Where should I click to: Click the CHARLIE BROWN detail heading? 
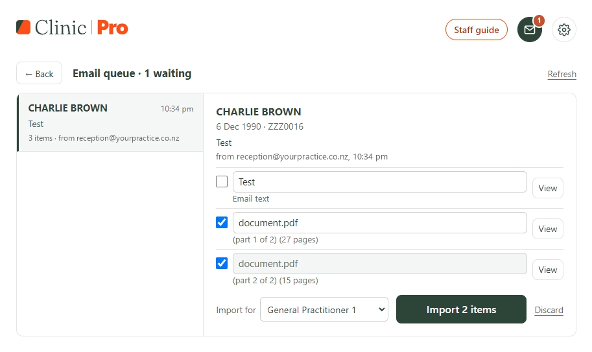[x=259, y=111]
